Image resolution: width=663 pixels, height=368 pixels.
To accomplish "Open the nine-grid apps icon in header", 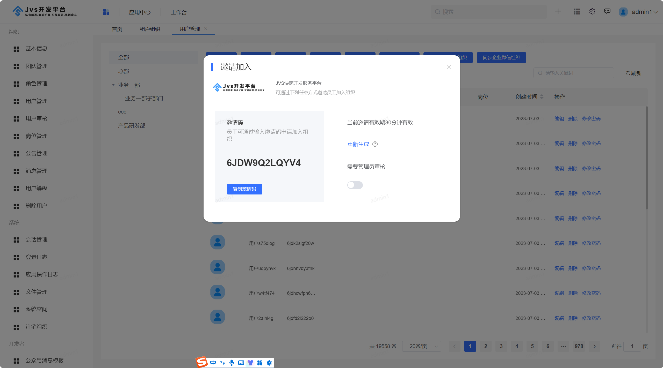I will [577, 12].
